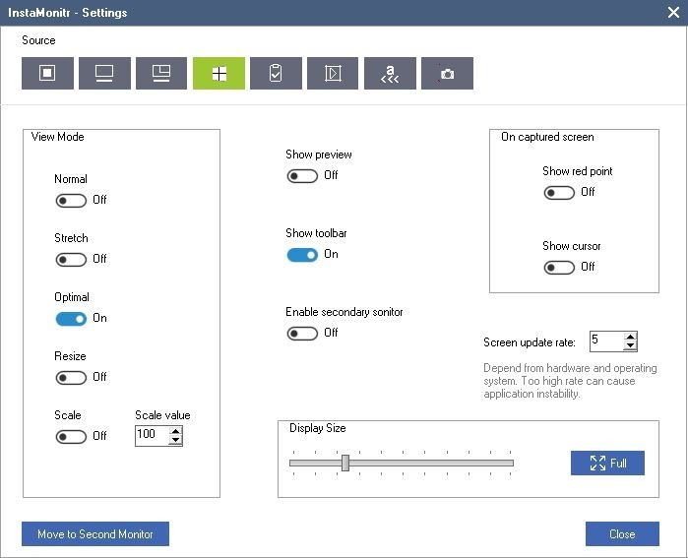Viewport: 688px width, 558px height.
Task: Click Move to Second Monitor button
Action: [95, 533]
